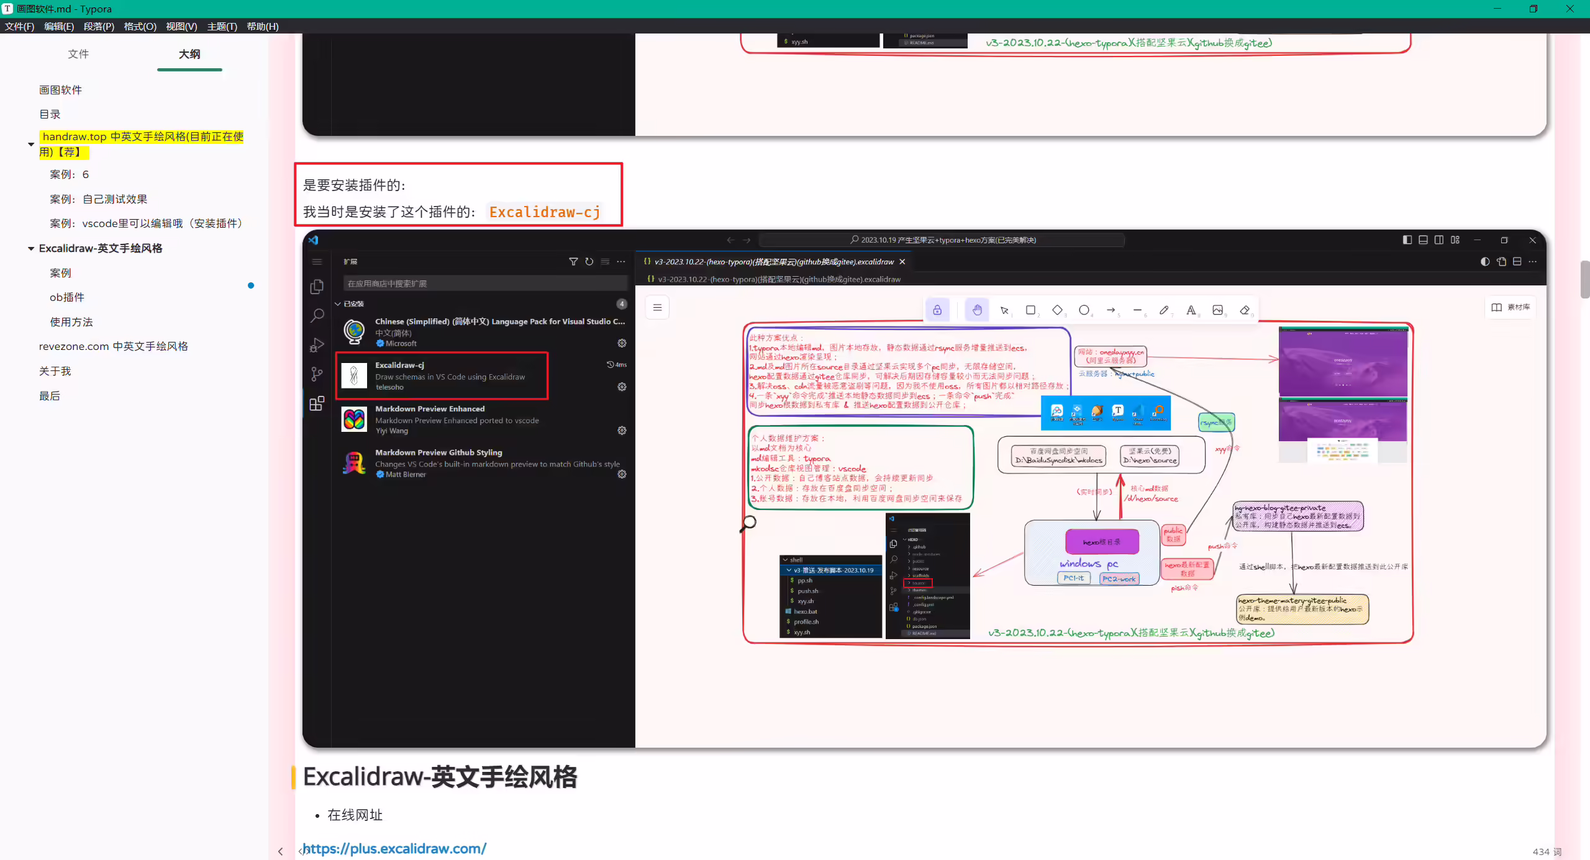The width and height of the screenshot is (1590, 860).
Task: Toggle sidebar with bottom-left arrow
Action: [x=280, y=851]
